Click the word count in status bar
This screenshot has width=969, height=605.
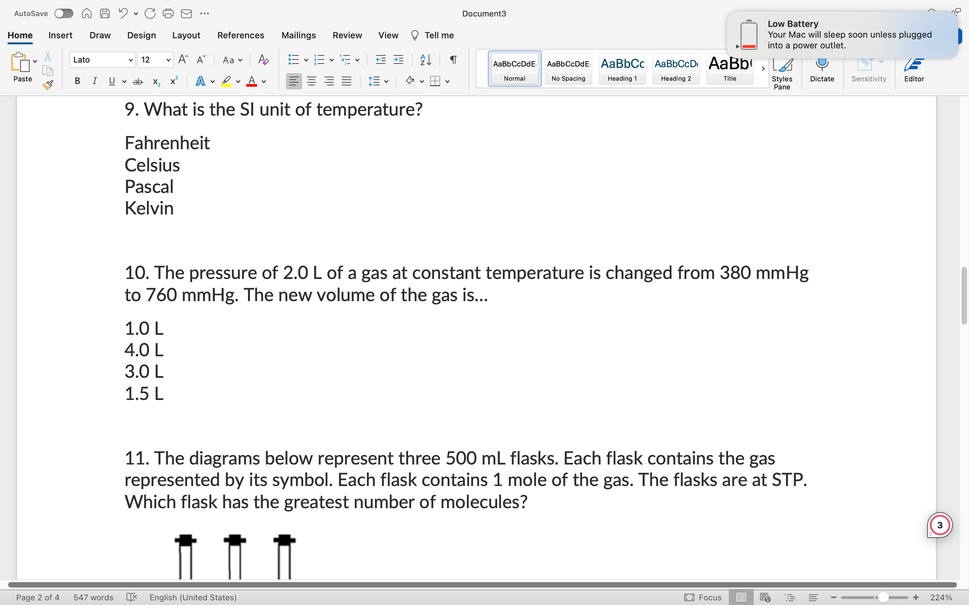pos(93,597)
